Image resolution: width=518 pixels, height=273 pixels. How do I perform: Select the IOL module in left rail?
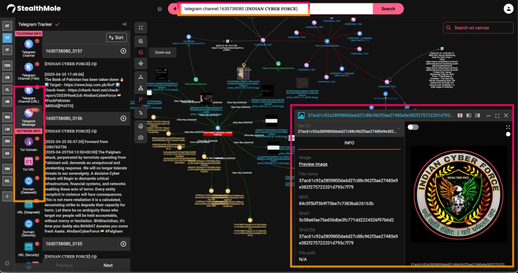[x=7, y=180]
